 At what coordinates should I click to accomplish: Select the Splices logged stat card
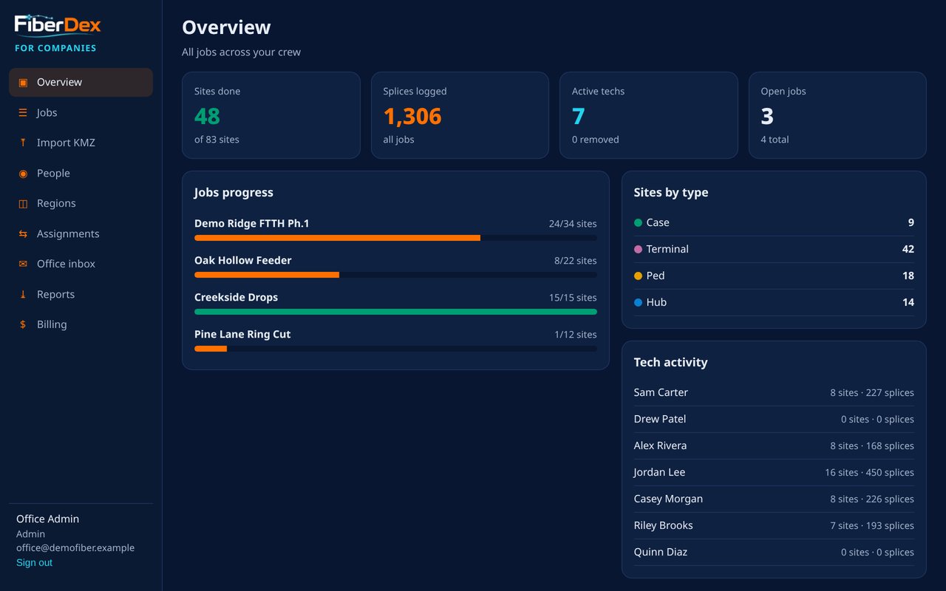pos(460,115)
